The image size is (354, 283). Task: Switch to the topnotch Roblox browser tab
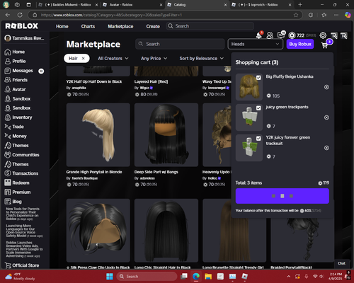(x=261, y=5)
